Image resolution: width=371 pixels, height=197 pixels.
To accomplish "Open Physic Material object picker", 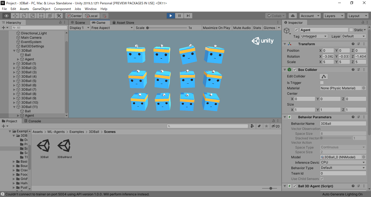I will click(364, 88).
